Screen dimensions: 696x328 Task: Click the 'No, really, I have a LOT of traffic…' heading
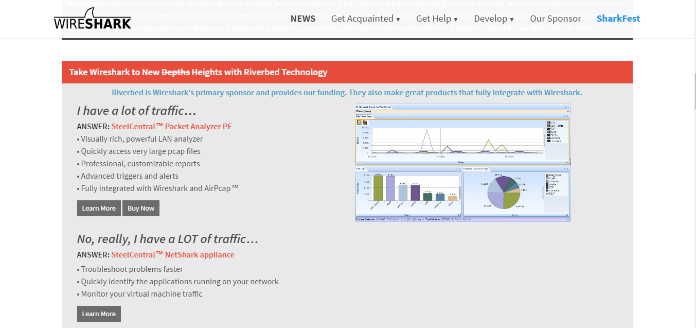pyautogui.click(x=168, y=239)
